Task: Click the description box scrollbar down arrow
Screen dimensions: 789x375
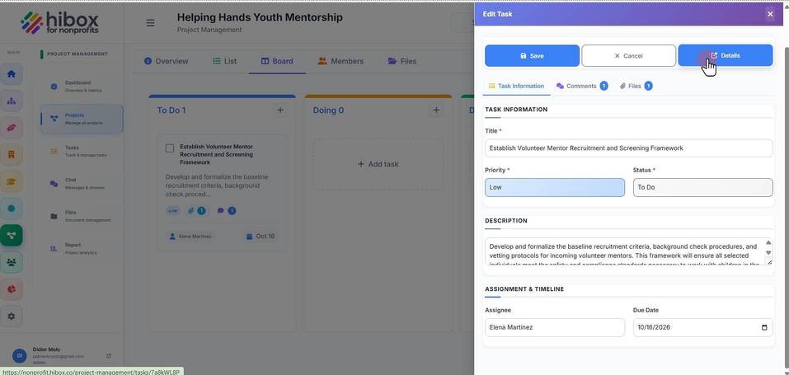Action: point(768,253)
